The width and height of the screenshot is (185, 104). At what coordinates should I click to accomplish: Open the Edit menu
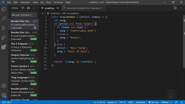tap(16, 2)
